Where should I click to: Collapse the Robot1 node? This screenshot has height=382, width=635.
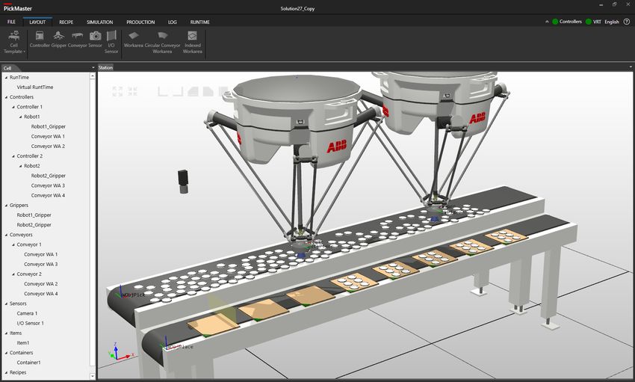[x=21, y=117]
